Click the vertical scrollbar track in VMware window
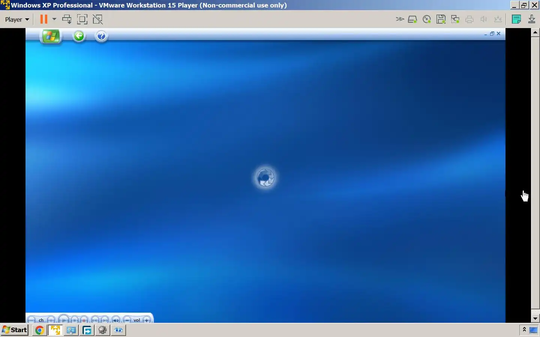 coord(535,175)
